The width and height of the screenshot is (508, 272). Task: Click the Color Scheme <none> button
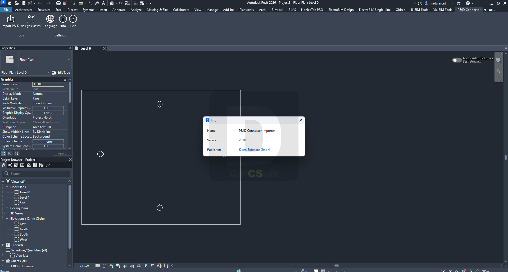(x=48, y=142)
